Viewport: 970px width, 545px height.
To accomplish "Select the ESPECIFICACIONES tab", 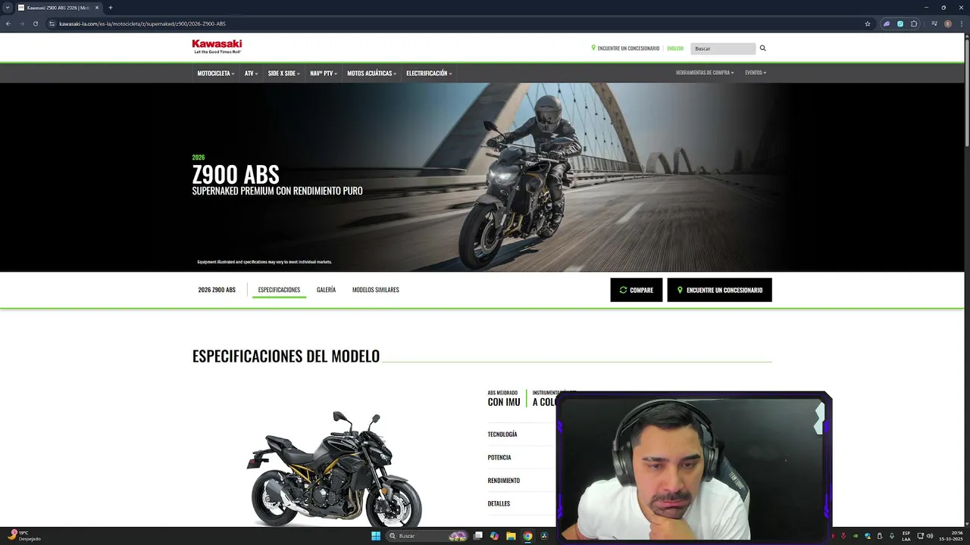I will [x=279, y=290].
